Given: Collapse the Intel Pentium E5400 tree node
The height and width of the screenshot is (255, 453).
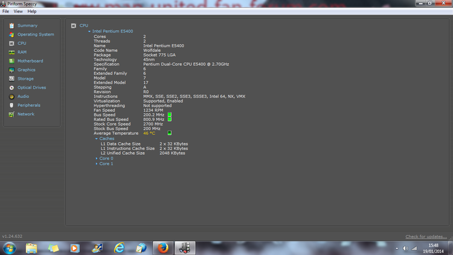Looking at the screenshot, I should (89, 31).
